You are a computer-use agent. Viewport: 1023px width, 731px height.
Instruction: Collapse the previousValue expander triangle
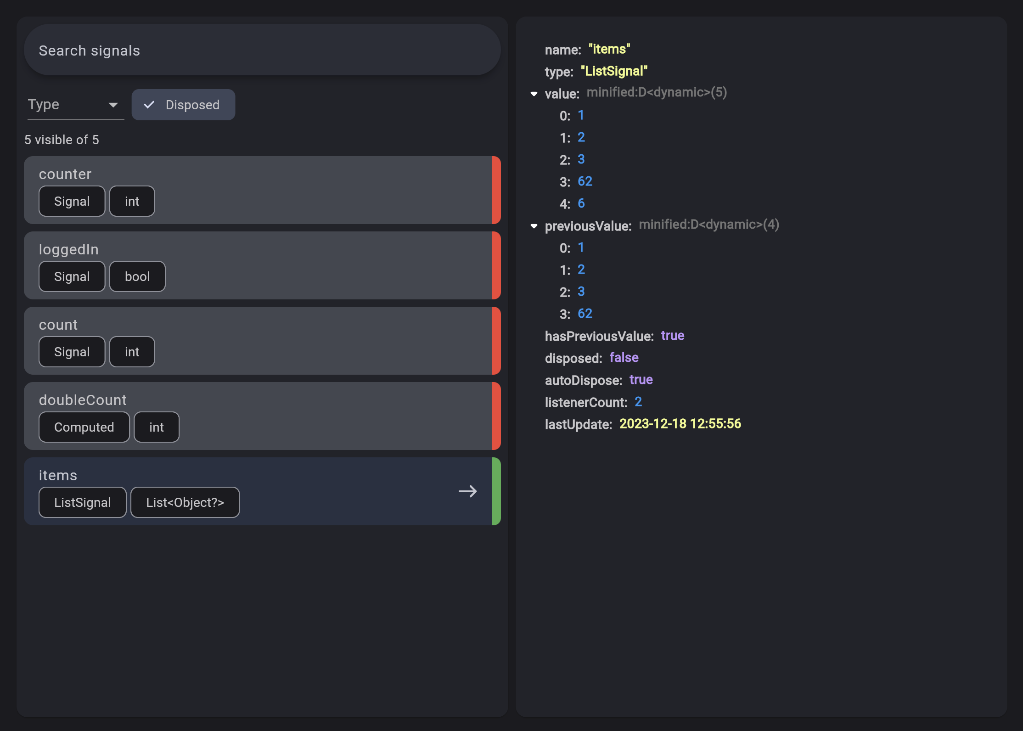click(534, 226)
